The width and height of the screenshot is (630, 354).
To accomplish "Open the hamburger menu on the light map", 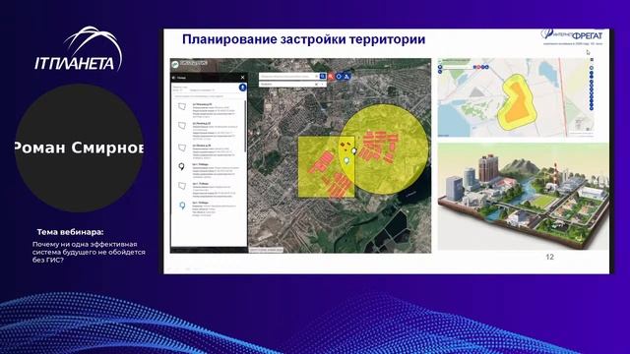I will 592,59.
